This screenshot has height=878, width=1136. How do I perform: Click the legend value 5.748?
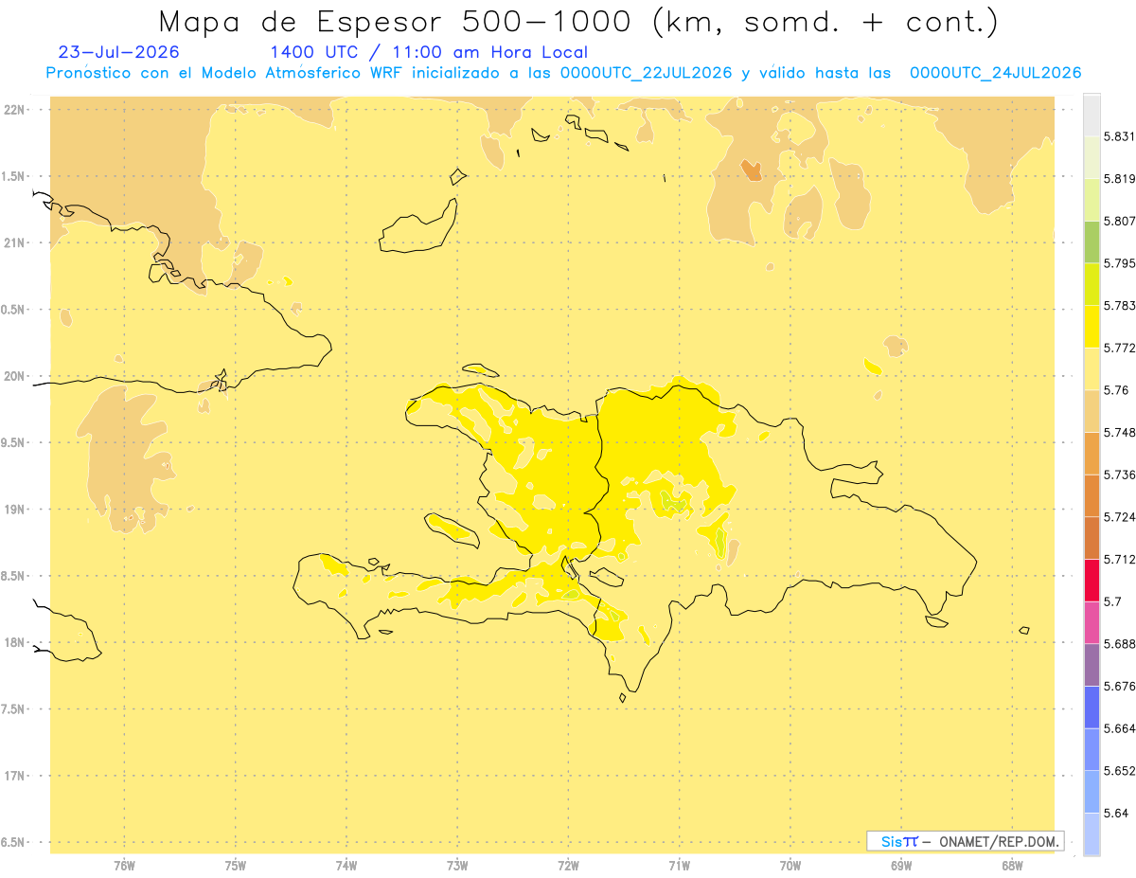pos(1120,432)
